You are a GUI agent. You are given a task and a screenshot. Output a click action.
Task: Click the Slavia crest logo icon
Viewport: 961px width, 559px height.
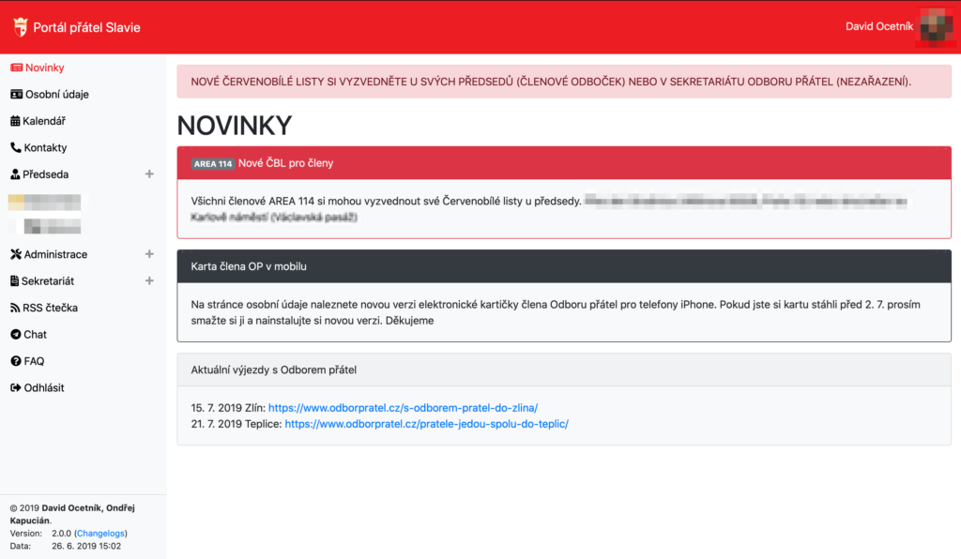(21, 27)
